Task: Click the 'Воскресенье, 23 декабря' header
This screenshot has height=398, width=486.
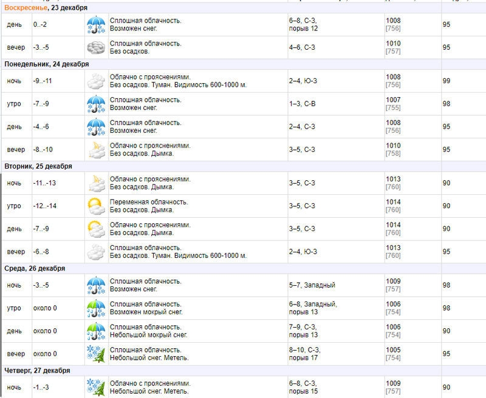Action: pos(46,8)
